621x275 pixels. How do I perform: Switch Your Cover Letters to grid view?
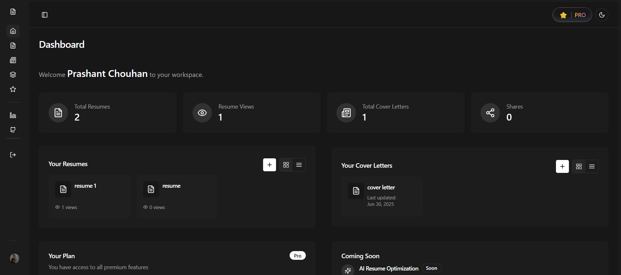[579, 166]
